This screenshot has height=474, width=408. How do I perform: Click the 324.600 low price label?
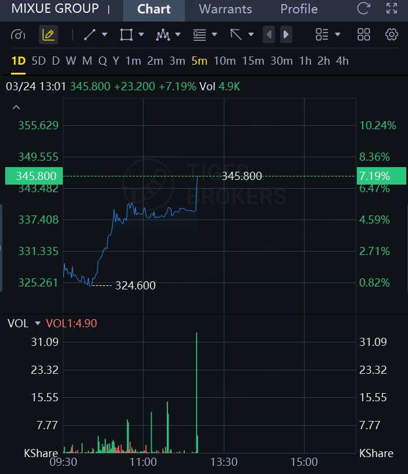coord(135,285)
